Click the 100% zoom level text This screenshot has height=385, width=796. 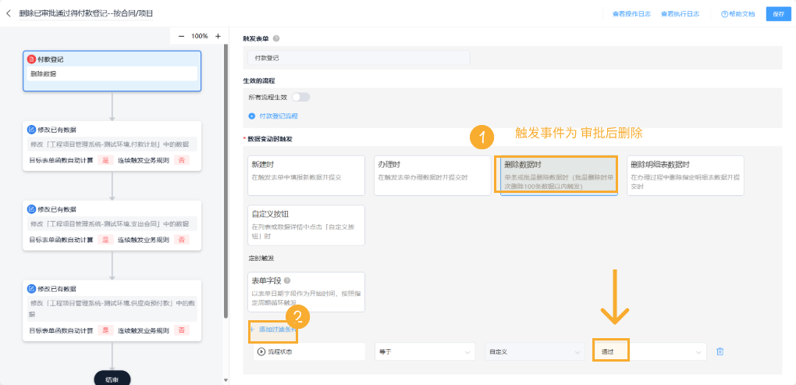(x=200, y=36)
